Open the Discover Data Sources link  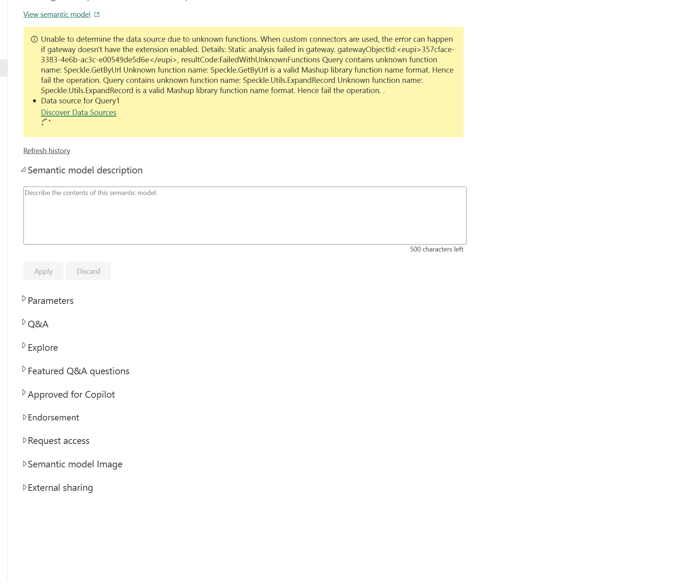[x=78, y=113]
